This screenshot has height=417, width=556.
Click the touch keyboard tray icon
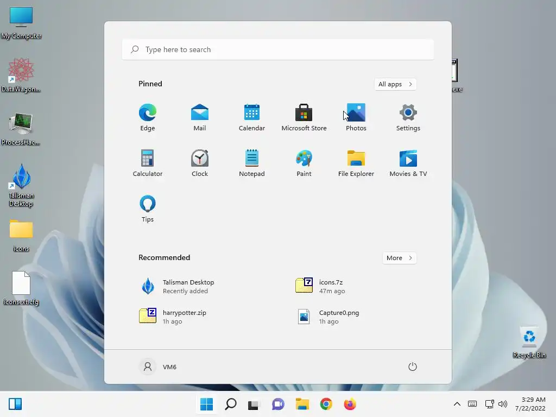pyautogui.click(x=472, y=404)
